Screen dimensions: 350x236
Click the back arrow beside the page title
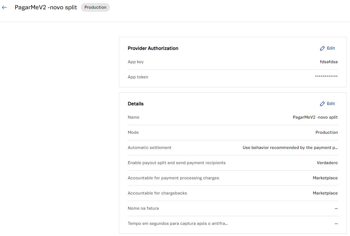[x=4, y=7]
